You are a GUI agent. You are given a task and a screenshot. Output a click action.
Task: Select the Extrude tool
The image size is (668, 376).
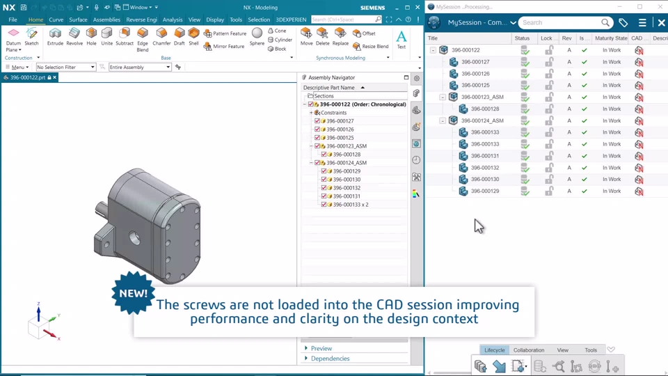[x=55, y=36]
